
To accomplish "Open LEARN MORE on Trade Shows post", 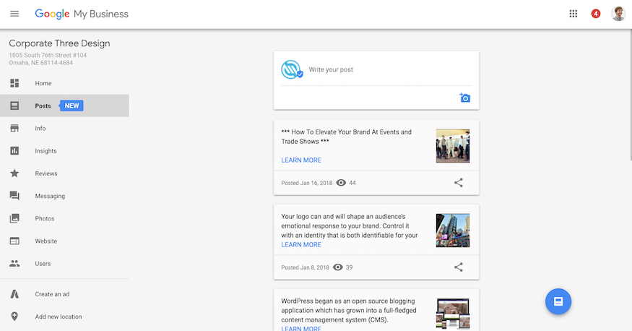I will [x=301, y=160].
